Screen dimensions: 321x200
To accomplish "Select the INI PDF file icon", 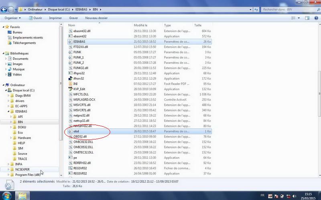I will pyautogui.click(x=71, y=84).
